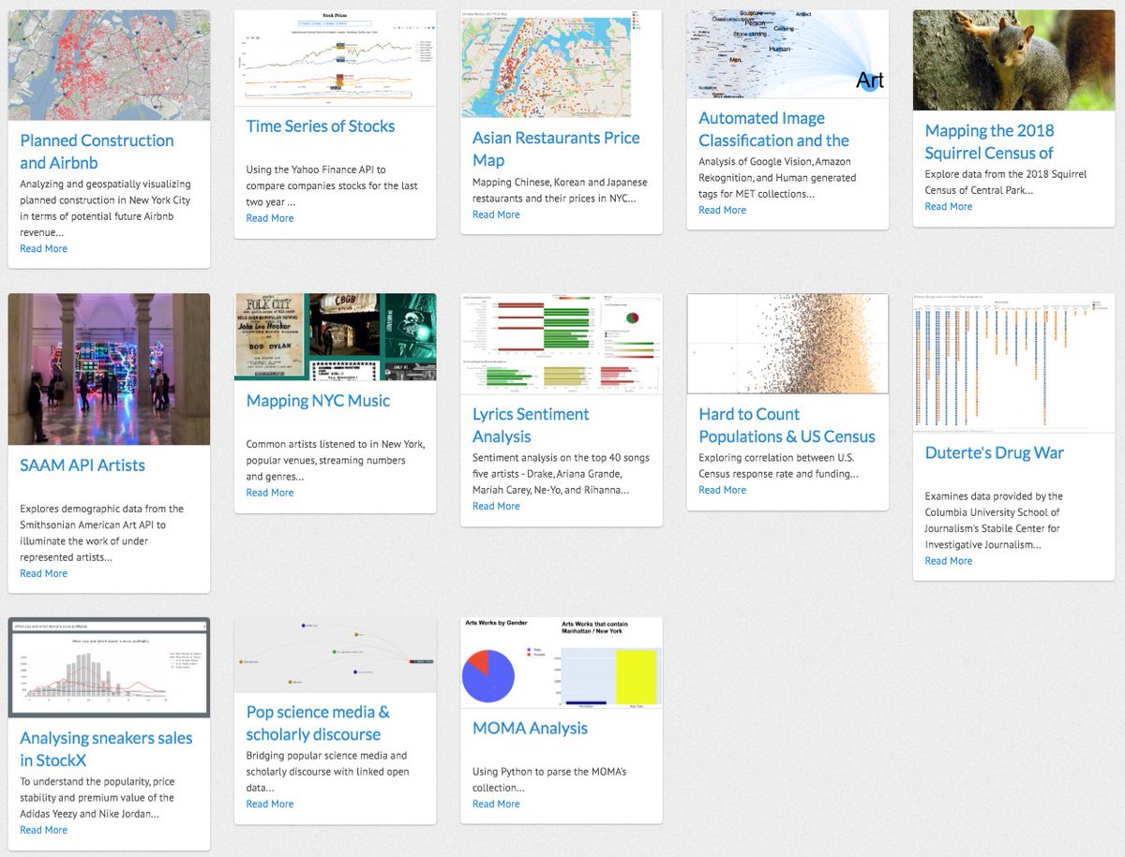The image size is (1125, 857).
Task: Click Read More under Duterte's Drug War
Action: pyautogui.click(x=949, y=561)
